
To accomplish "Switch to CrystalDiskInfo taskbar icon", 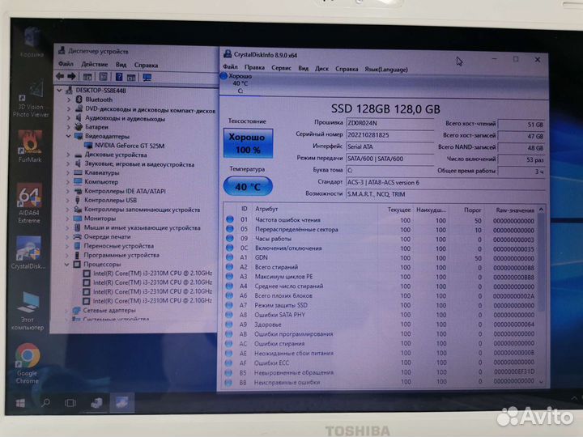I will pyautogui.click(x=122, y=403).
